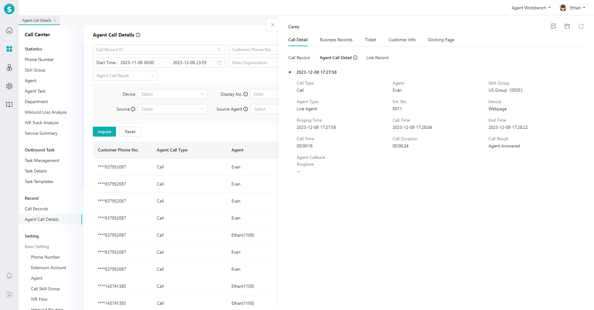Click the start date 2023-11-08 00:00

point(137,63)
